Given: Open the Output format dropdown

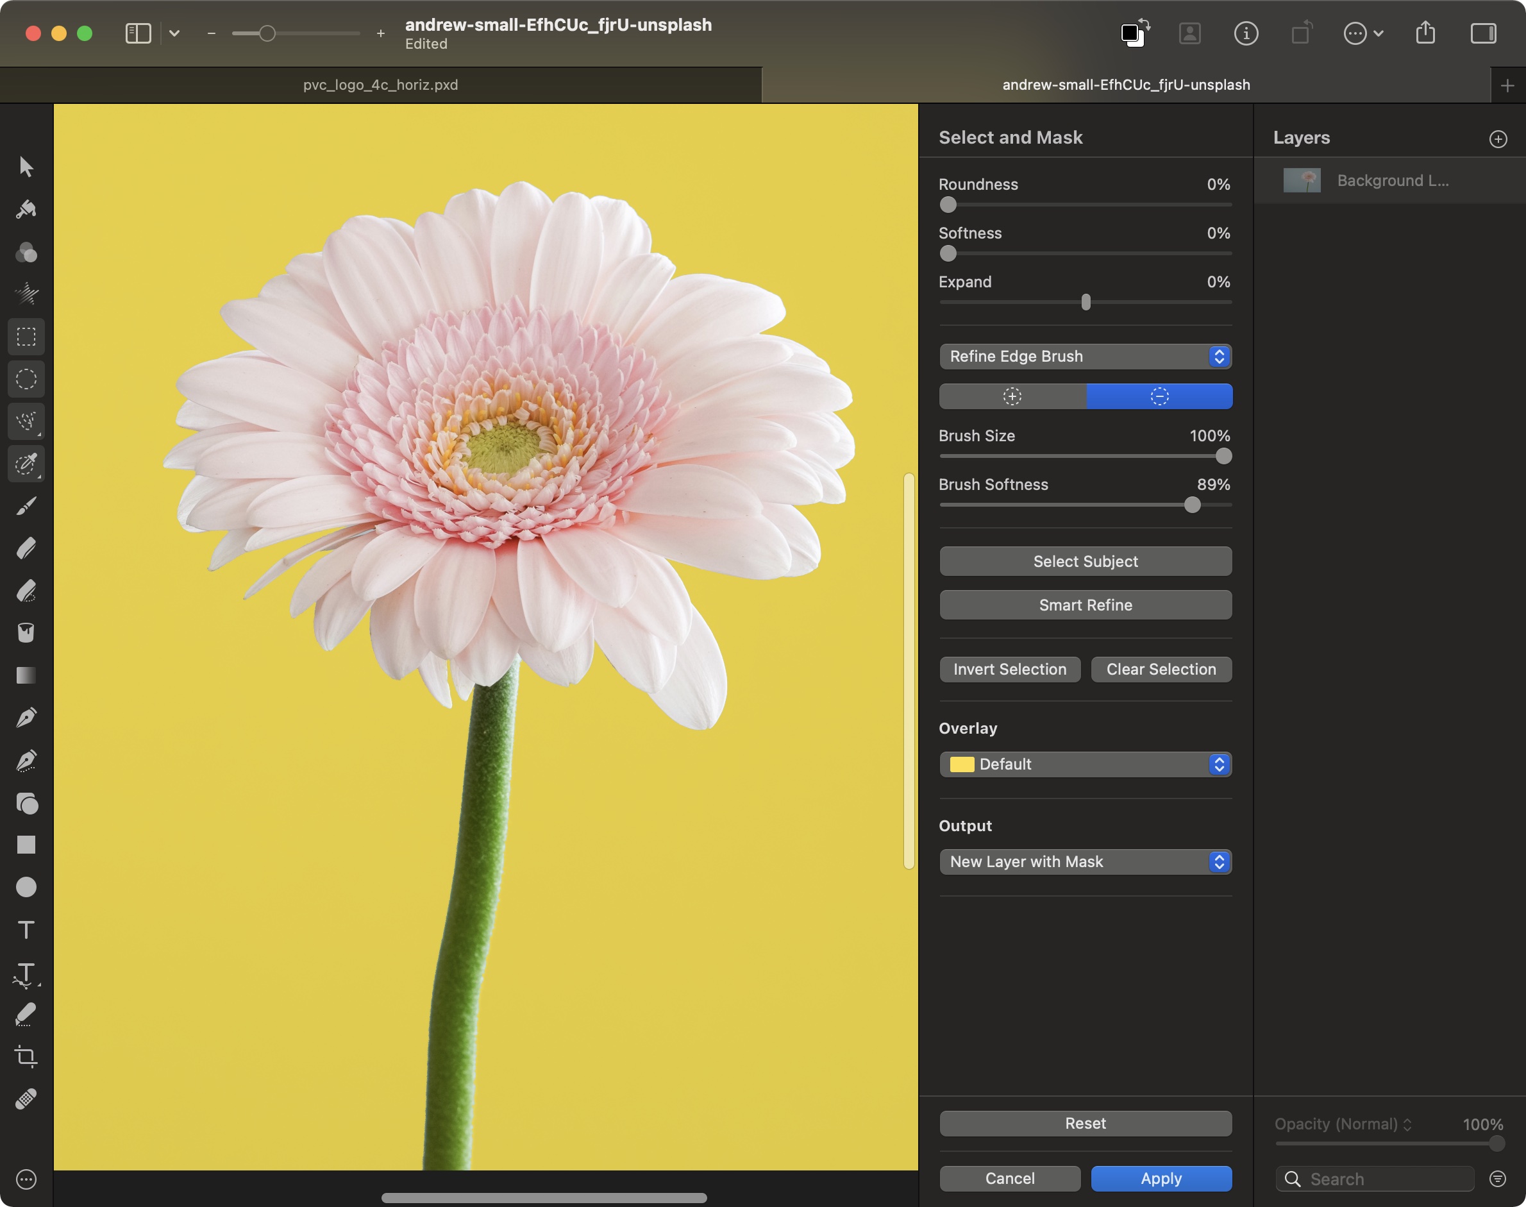Looking at the screenshot, I should [x=1085, y=861].
